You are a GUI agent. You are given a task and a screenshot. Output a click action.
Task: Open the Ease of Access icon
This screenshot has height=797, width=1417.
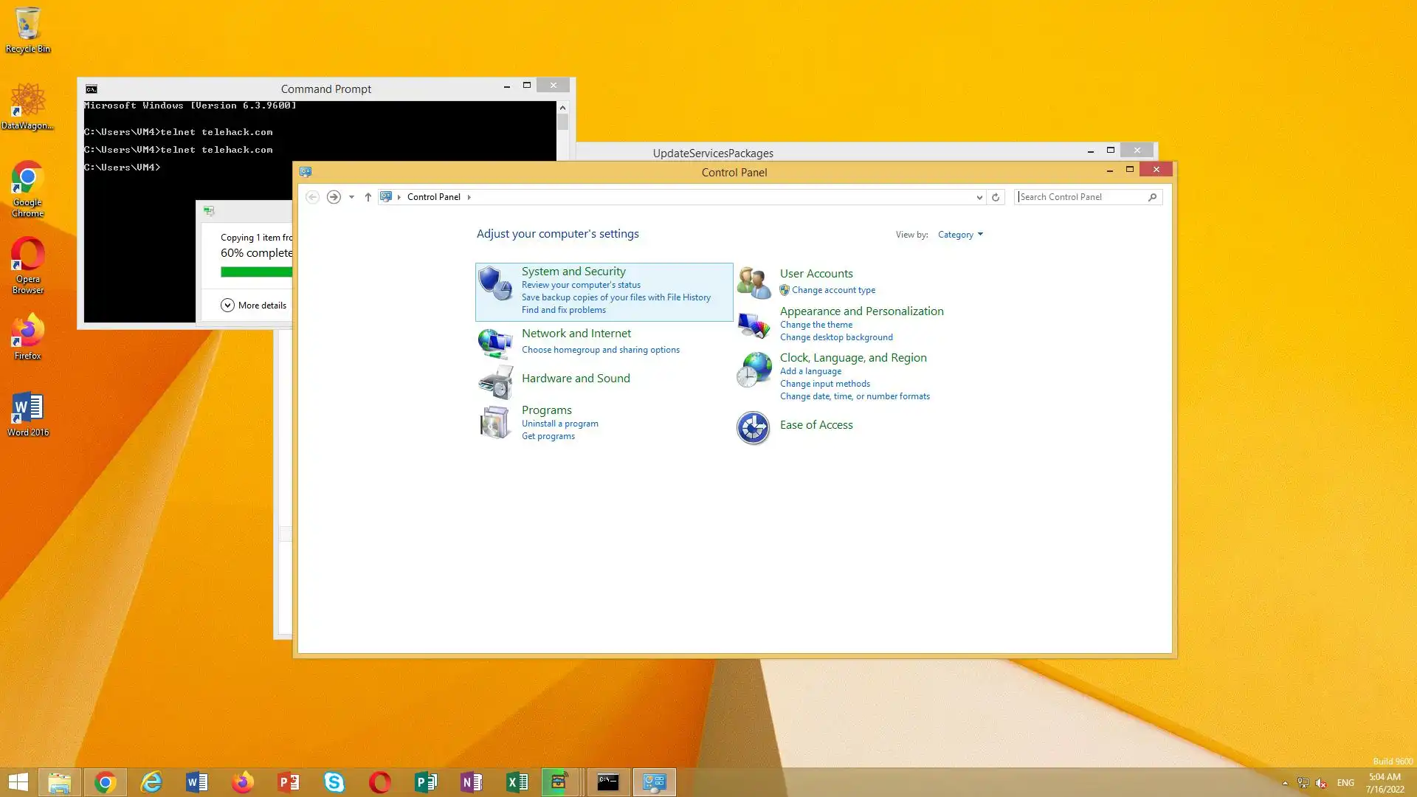[754, 428]
